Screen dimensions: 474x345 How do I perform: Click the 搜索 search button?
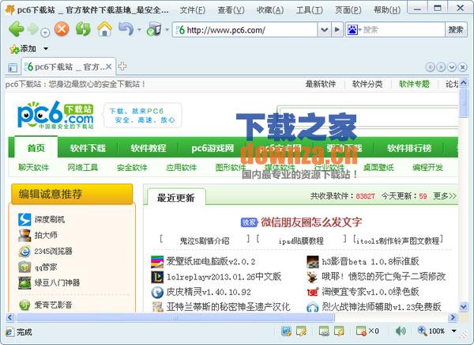coord(456,30)
